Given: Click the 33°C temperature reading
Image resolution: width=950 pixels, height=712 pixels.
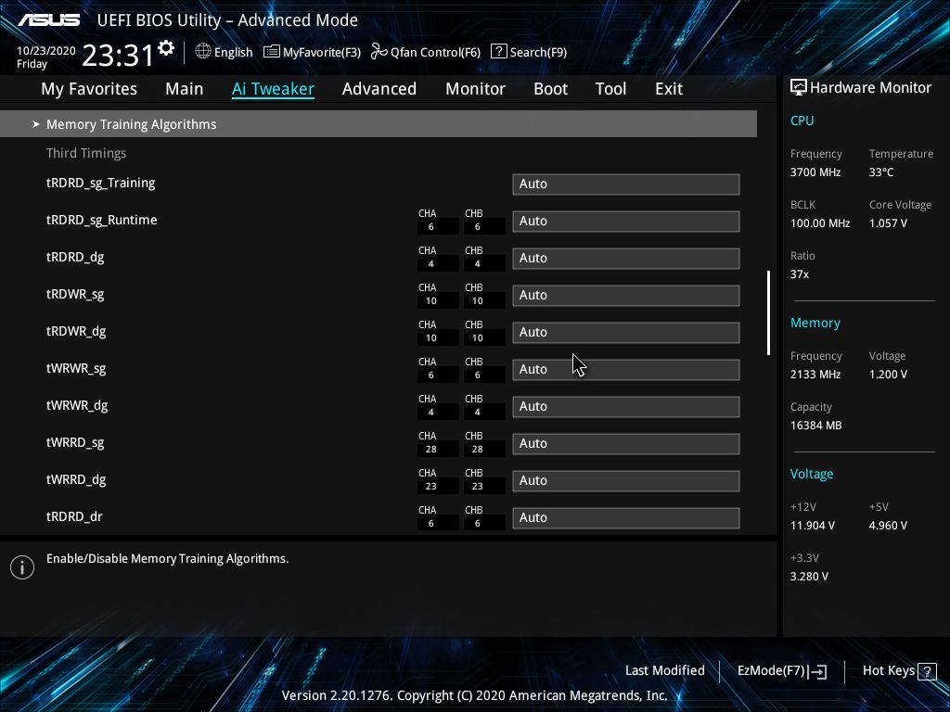Looking at the screenshot, I should [x=881, y=172].
